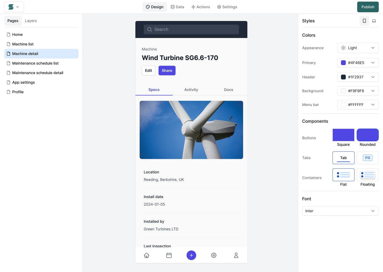The image size is (383, 272).
Task: Click the profile person icon in bottom nav
Action: click(x=236, y=255)
